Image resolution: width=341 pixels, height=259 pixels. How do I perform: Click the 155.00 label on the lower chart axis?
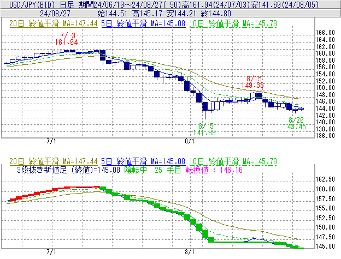(325, 208)
